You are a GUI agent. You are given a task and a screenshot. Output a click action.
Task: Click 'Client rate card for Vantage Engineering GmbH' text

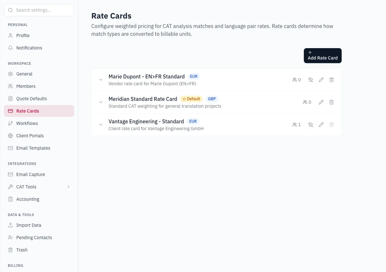click(156, 129)
